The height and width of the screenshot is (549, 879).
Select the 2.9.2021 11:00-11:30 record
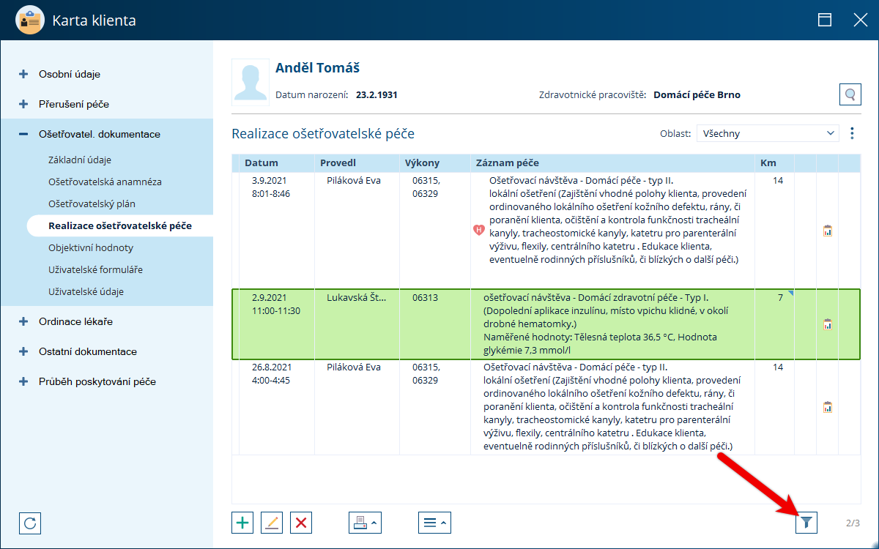(546, 324)
